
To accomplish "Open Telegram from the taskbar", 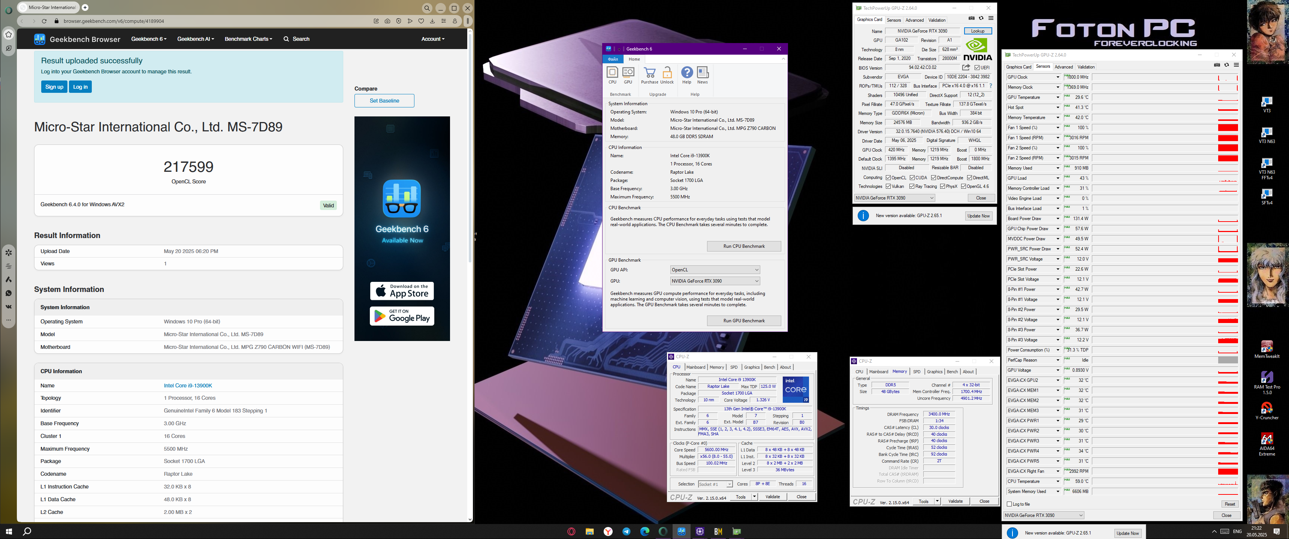I will 627,532.
